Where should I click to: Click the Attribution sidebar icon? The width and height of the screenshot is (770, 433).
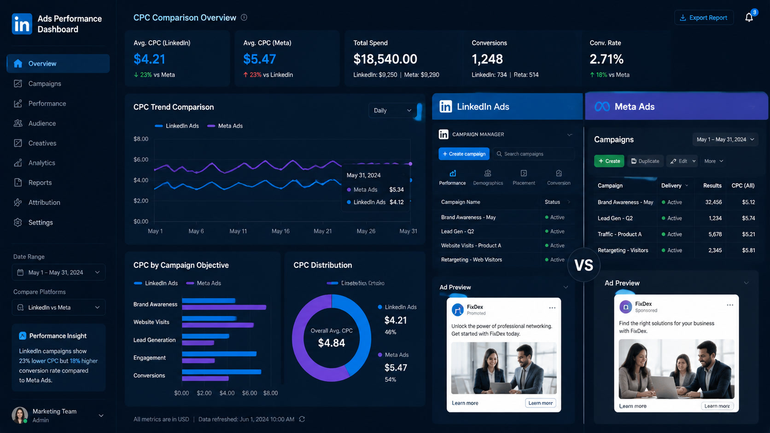pos(18,202)
